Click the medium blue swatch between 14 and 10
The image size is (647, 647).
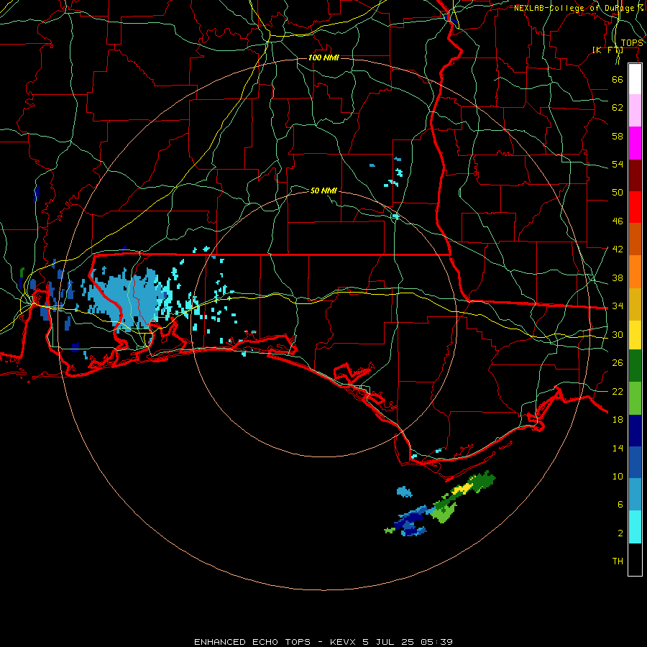coord(635,462)
